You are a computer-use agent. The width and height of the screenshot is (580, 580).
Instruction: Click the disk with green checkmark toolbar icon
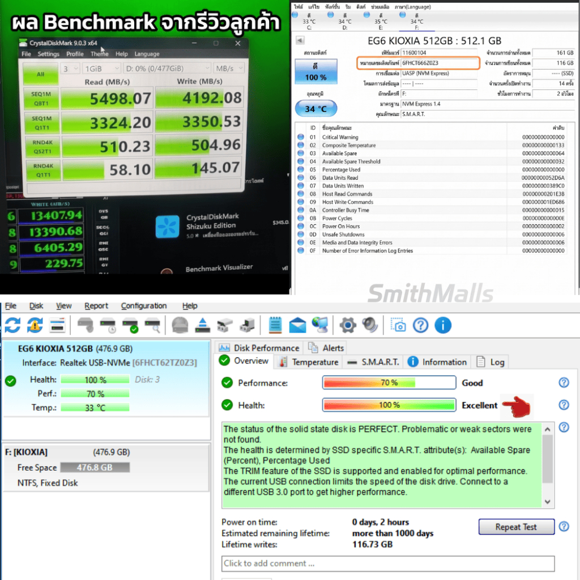(130, 326)
